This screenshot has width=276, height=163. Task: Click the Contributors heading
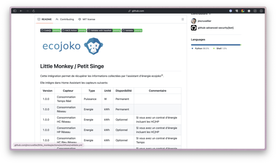(x=199, y=14)
